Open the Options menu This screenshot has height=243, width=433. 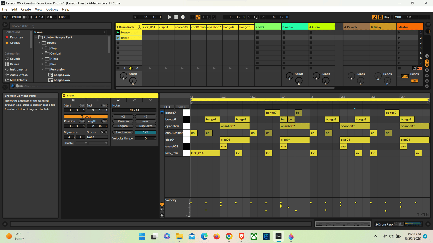coord(52,9)
